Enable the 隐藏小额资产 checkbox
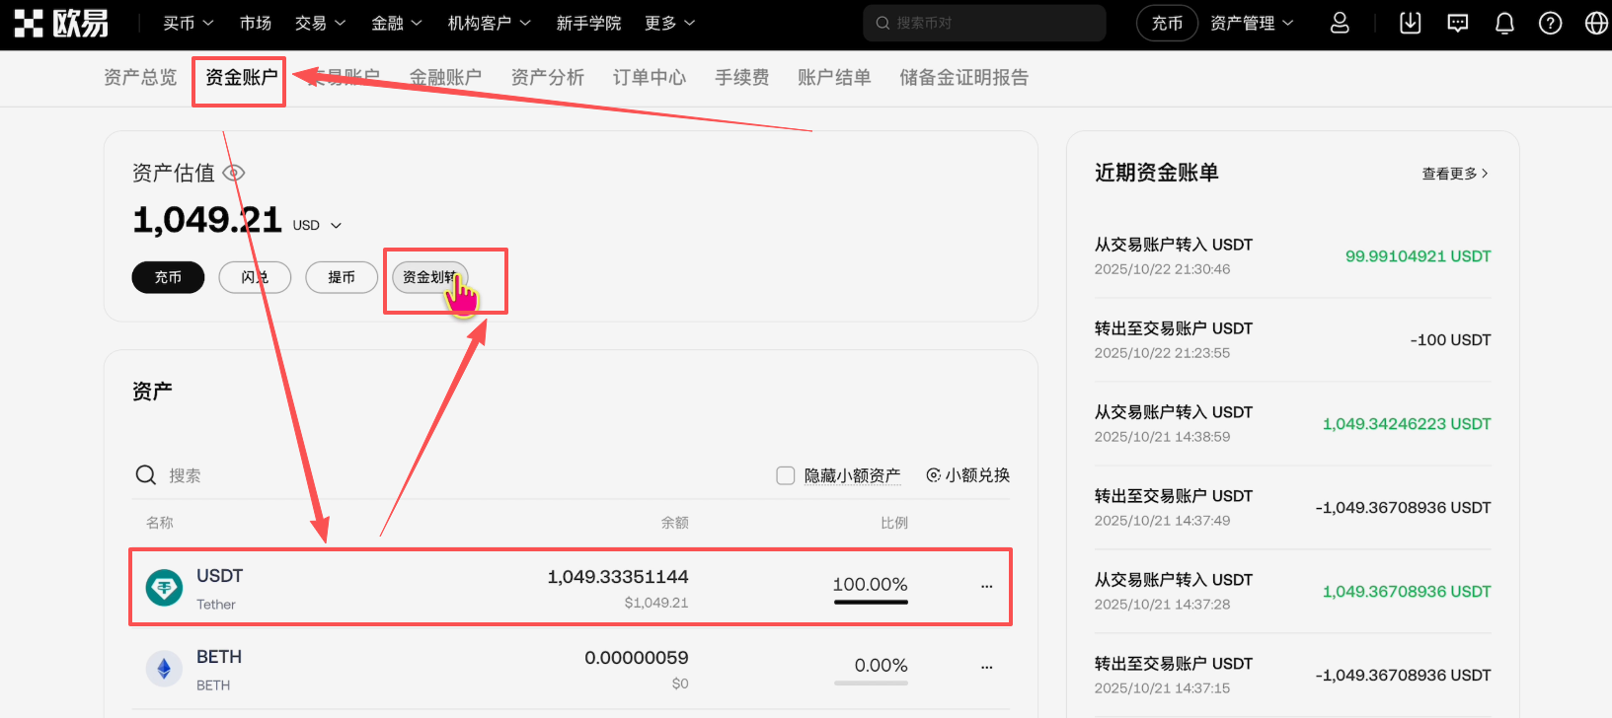 pos(786,475)
